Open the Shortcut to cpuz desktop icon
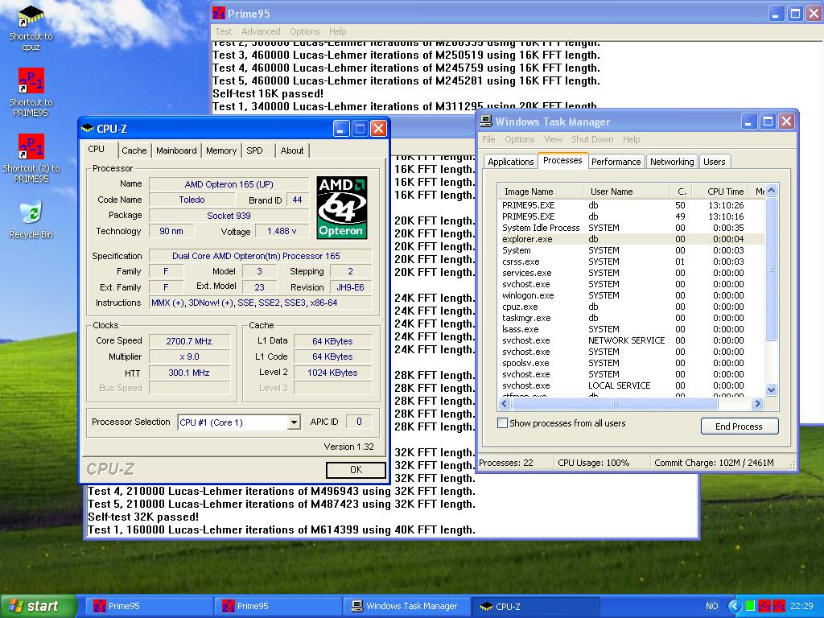This screenshot has width=824, height=618. point(31,28)
